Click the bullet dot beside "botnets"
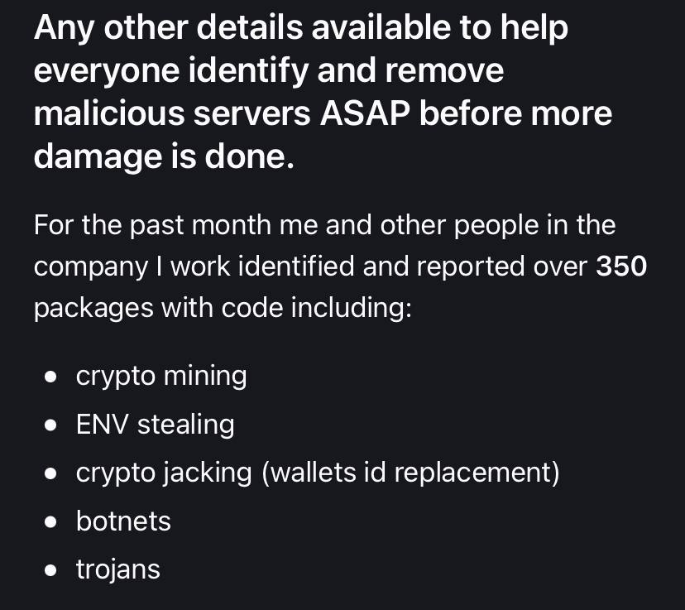The width and height of the screenshot is (685, 610). pyautogui.click(x=51, y=522)
